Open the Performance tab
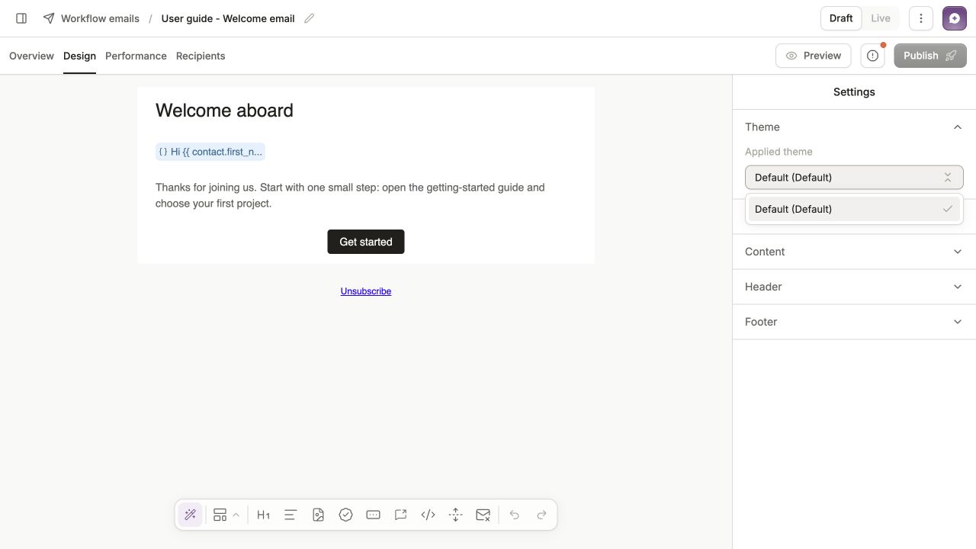 pos(136,56)
